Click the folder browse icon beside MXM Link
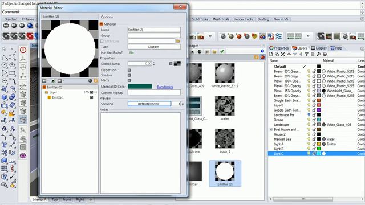The image size is (365, 205). (178, 41)
